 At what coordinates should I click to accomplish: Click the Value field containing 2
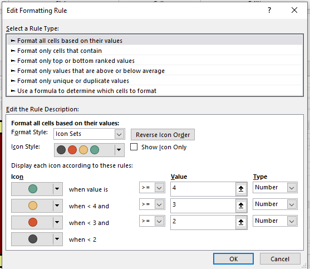203,222
